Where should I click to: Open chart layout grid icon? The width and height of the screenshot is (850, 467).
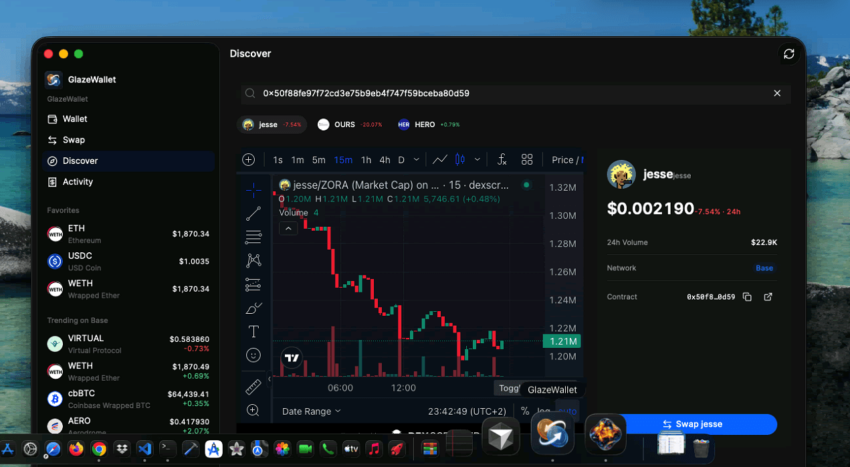click(527, 159)
